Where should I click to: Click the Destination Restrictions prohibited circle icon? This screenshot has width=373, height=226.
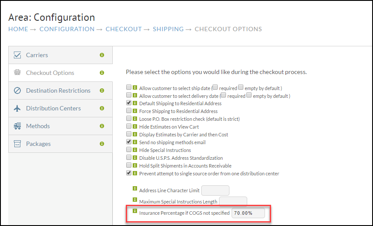(x=17, y=90)
